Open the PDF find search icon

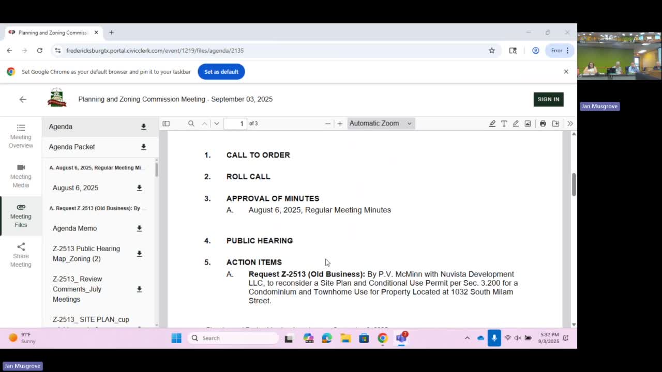click(191, 123)
